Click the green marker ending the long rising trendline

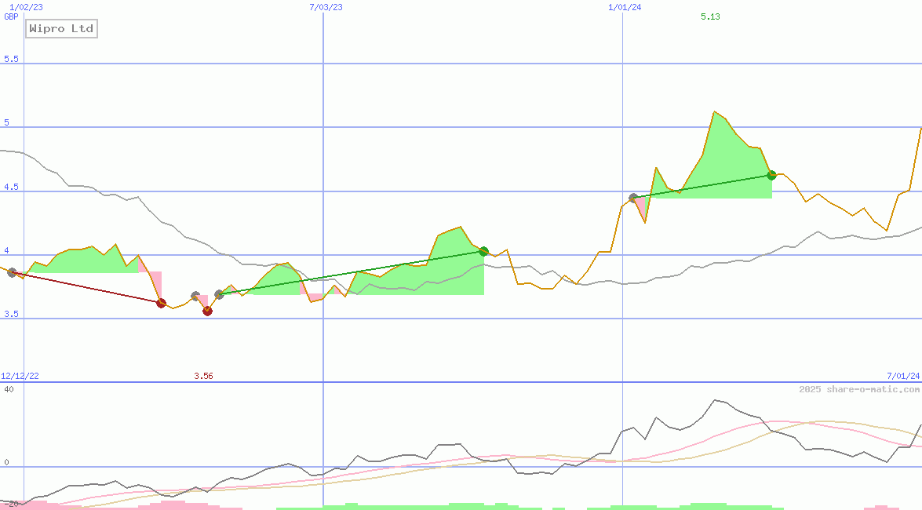(484, 252)
